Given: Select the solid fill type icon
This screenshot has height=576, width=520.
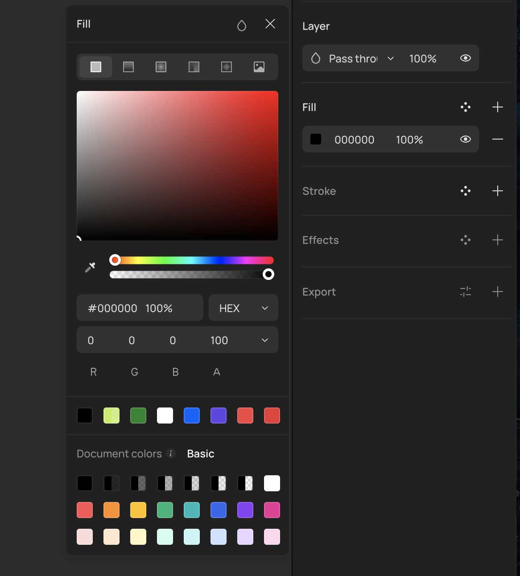Looking at the screenshot, I should click(96, 67).
